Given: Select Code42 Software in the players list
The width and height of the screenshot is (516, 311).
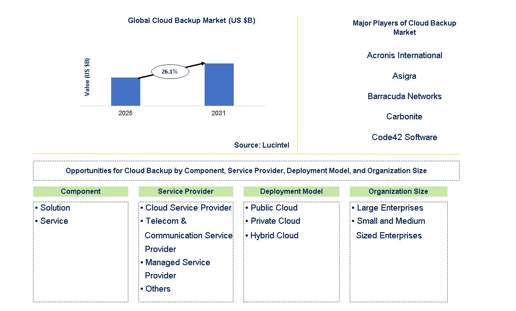Looking at the screenshot, I should (404, 137).
